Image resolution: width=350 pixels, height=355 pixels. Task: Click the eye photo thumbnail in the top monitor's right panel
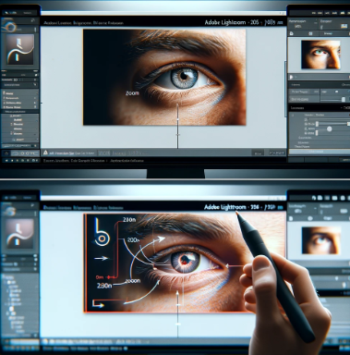coord(320,55)
